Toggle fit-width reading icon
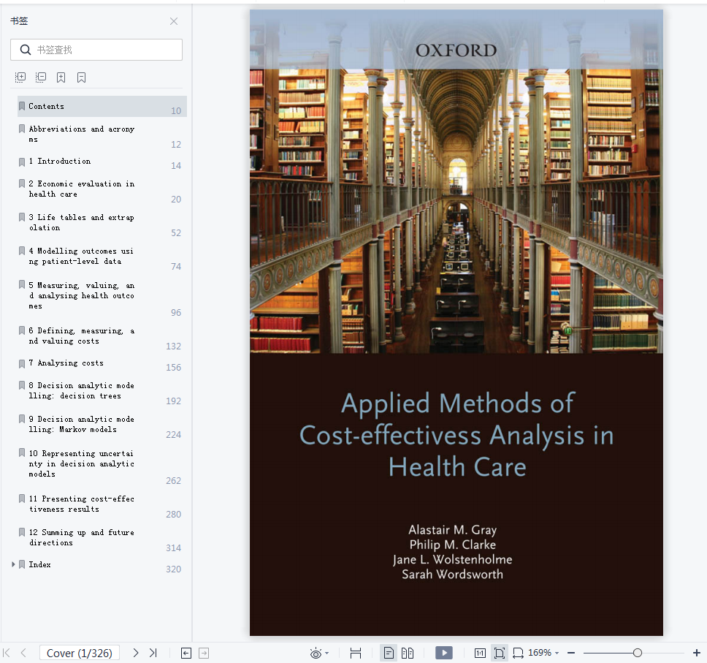Screen dimensions: 707x663 pos(356,653)
